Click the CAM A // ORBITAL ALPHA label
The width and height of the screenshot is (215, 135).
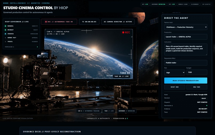pos(58,32)
